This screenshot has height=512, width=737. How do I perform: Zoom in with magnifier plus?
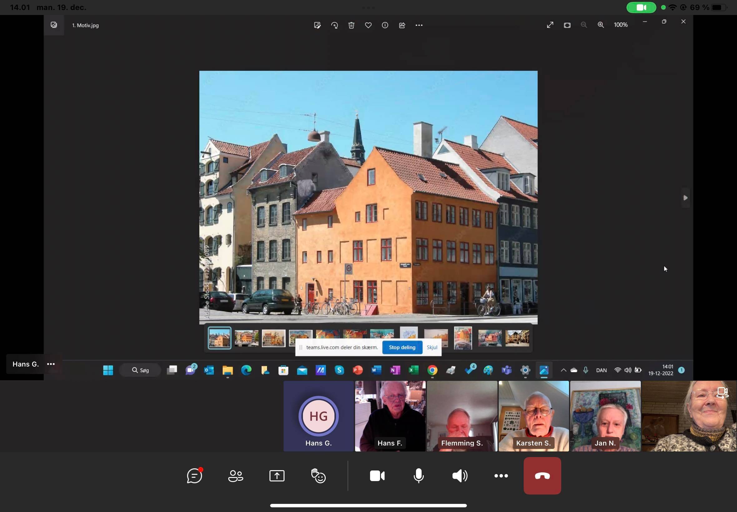[x=601, y=25]
